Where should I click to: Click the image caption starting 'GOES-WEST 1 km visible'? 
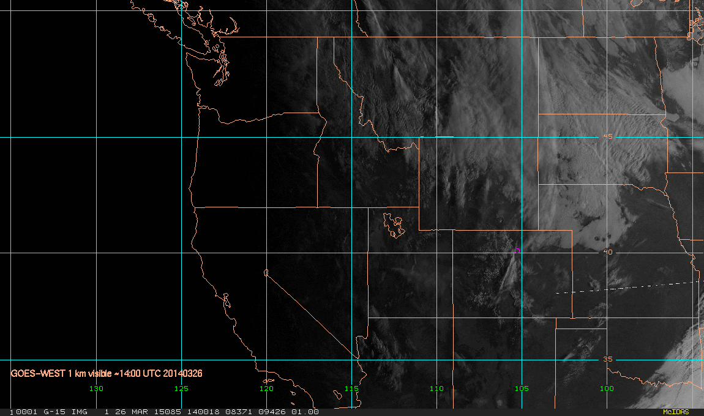tap(107, 373)
